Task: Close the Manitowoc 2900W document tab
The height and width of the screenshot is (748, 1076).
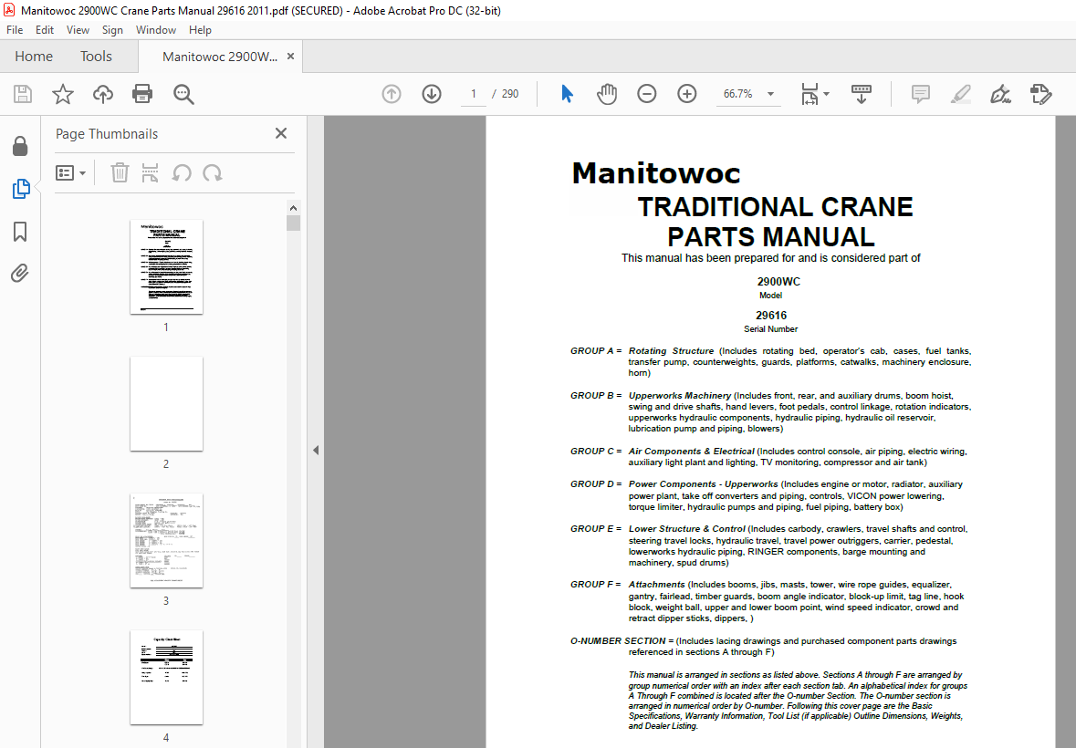Action: pyautogui.click(x=290, y=57)
